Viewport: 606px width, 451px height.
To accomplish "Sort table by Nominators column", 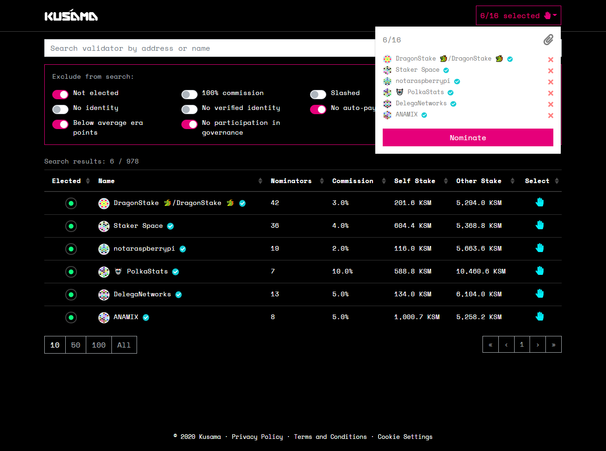I will click(297, 181).
